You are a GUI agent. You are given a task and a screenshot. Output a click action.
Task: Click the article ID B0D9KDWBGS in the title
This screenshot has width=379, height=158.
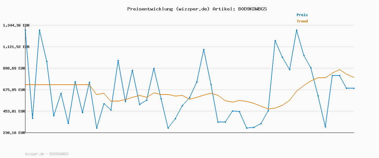pyautogui.click(x=252, y=9)
